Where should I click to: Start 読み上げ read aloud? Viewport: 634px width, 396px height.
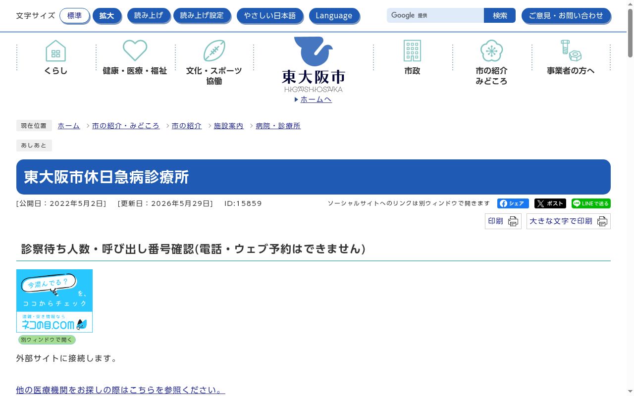(x=149, y=15)
